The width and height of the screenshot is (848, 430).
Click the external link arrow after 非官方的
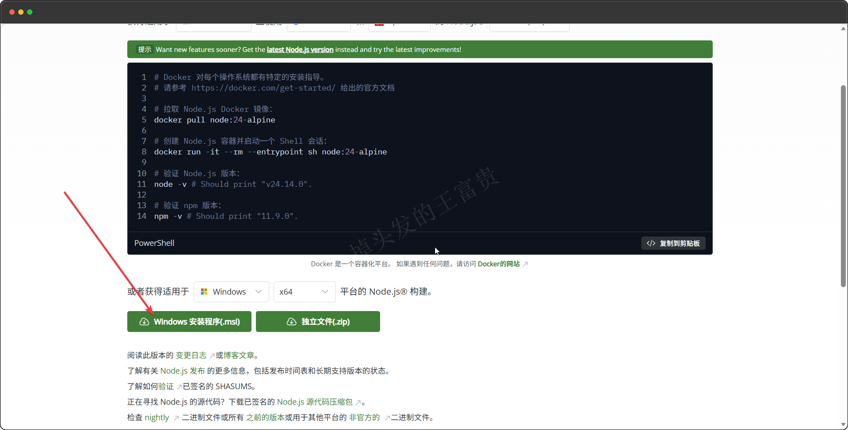387,418
